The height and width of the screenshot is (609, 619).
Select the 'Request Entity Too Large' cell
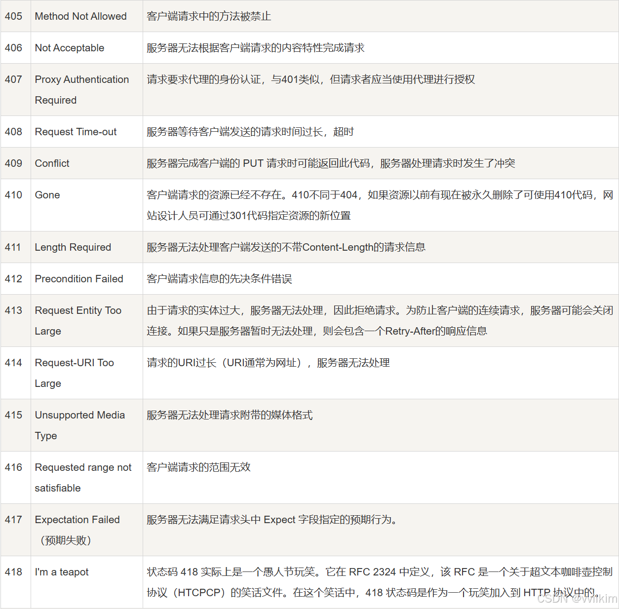click(x=78, y=320)
